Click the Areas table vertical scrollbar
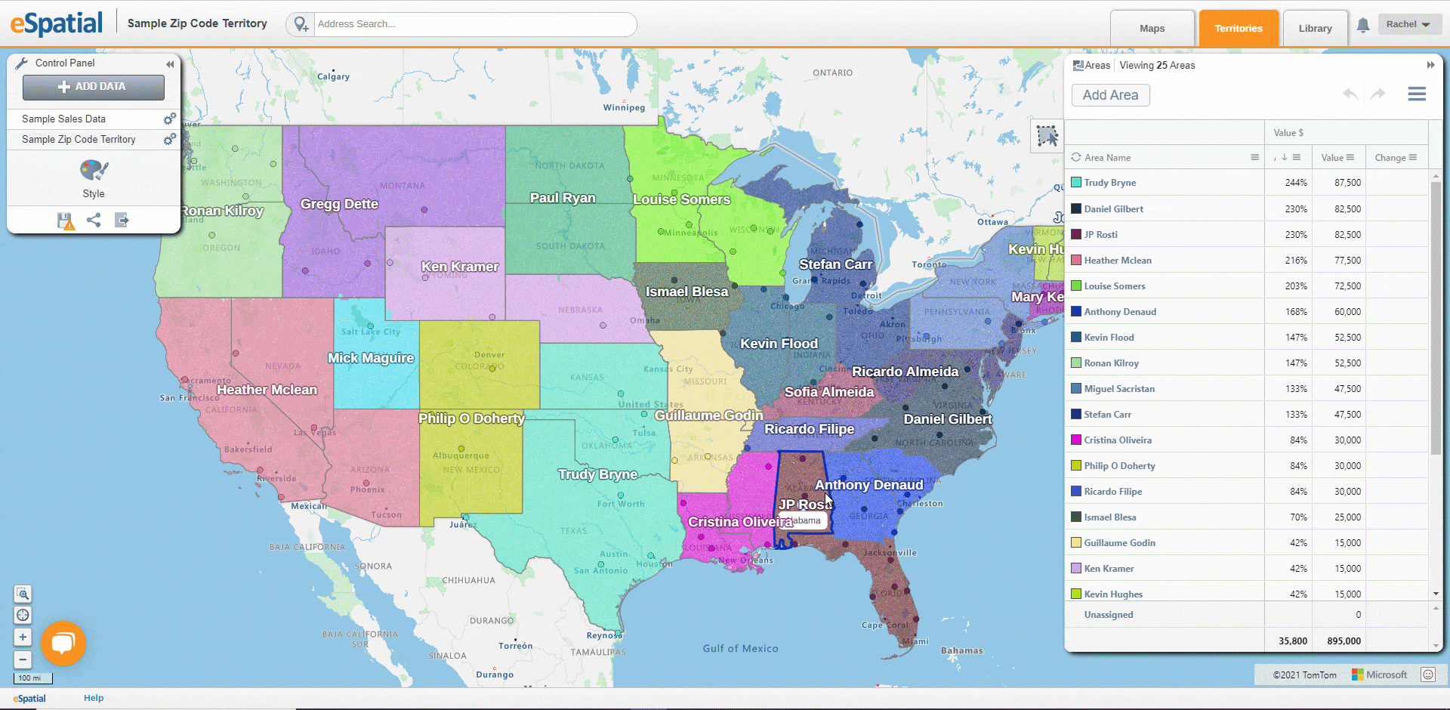Viewport: 1450px width, 710px height. [x=1436, y=317]
